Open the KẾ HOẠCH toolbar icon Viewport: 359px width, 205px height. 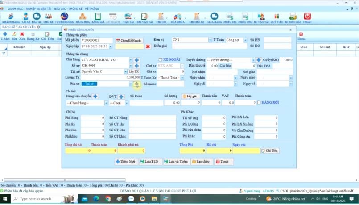(113, 18)
